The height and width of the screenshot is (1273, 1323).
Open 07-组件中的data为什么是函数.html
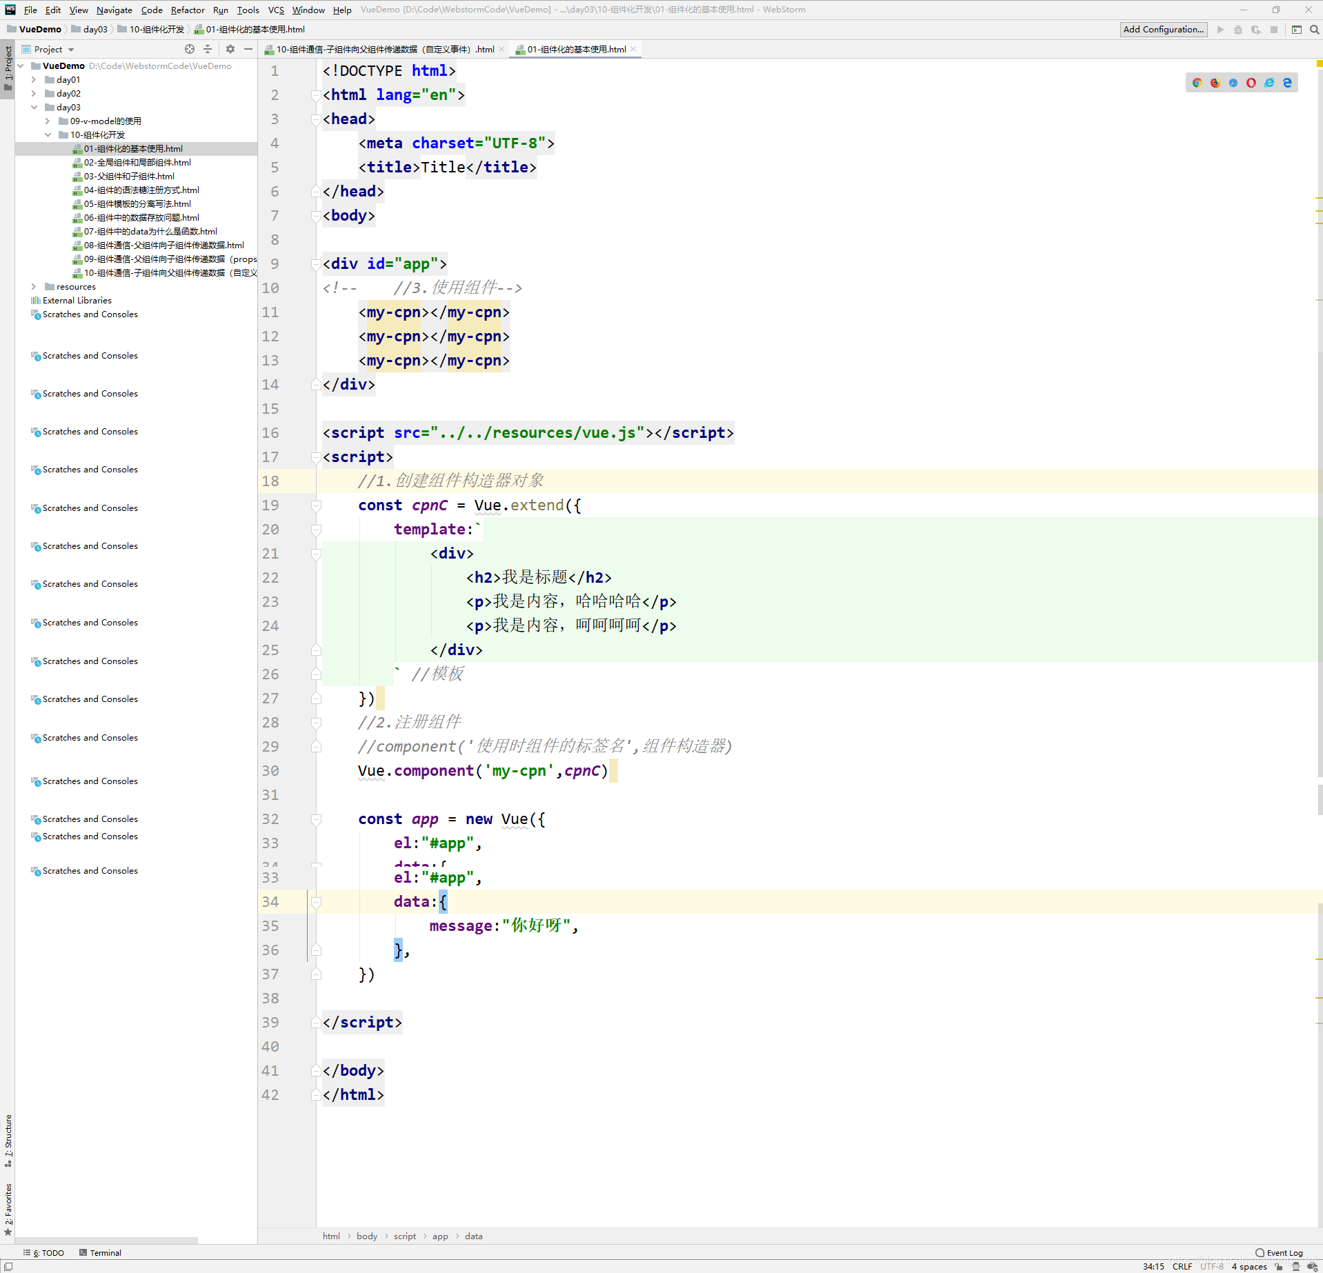[x=150, y=232]
